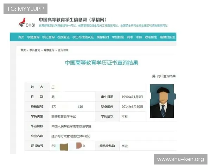Open the 首页 item in the teal navigation bar
This screenshot has height=168, width=211.
(21, 37)
